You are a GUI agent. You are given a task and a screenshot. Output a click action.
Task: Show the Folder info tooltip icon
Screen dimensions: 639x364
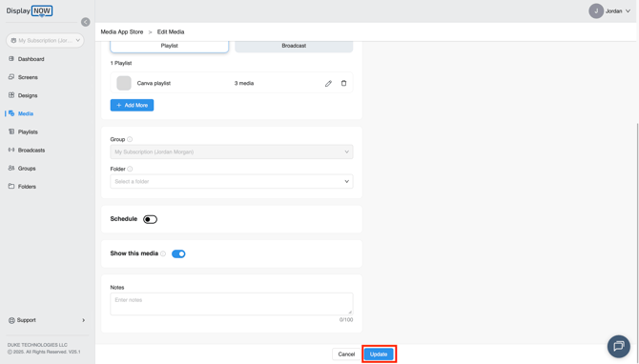[x=130, y=169]
